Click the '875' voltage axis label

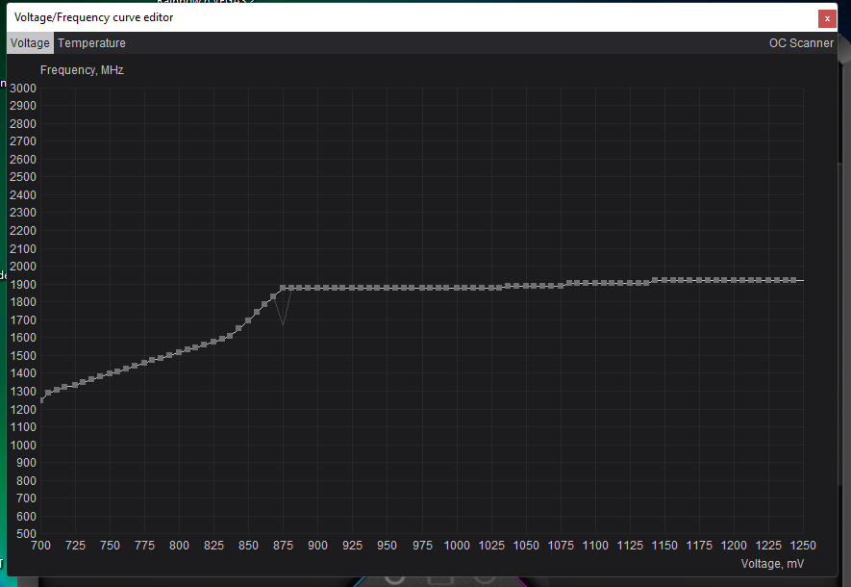click(283, 546)
